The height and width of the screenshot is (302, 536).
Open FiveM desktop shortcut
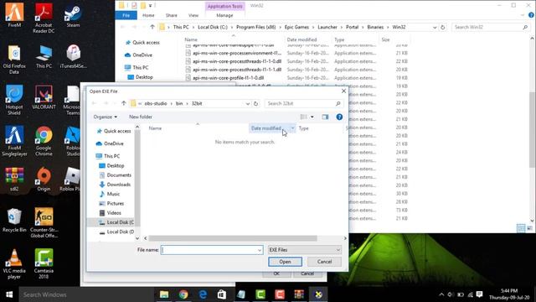[14, 15]
